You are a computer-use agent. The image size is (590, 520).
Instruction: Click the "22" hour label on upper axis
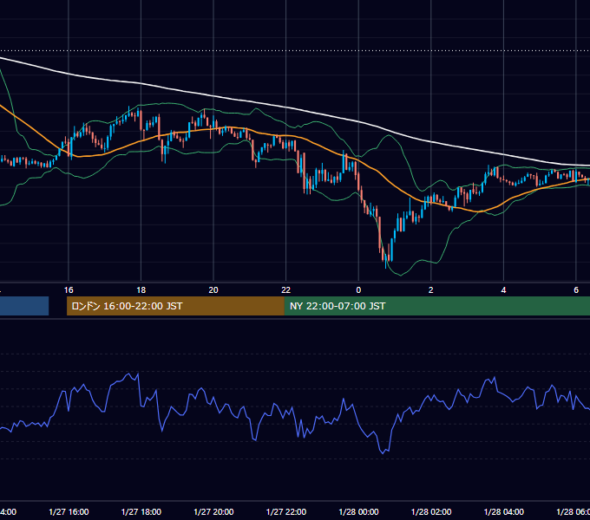pyautogui.click(x=286, y=290)
